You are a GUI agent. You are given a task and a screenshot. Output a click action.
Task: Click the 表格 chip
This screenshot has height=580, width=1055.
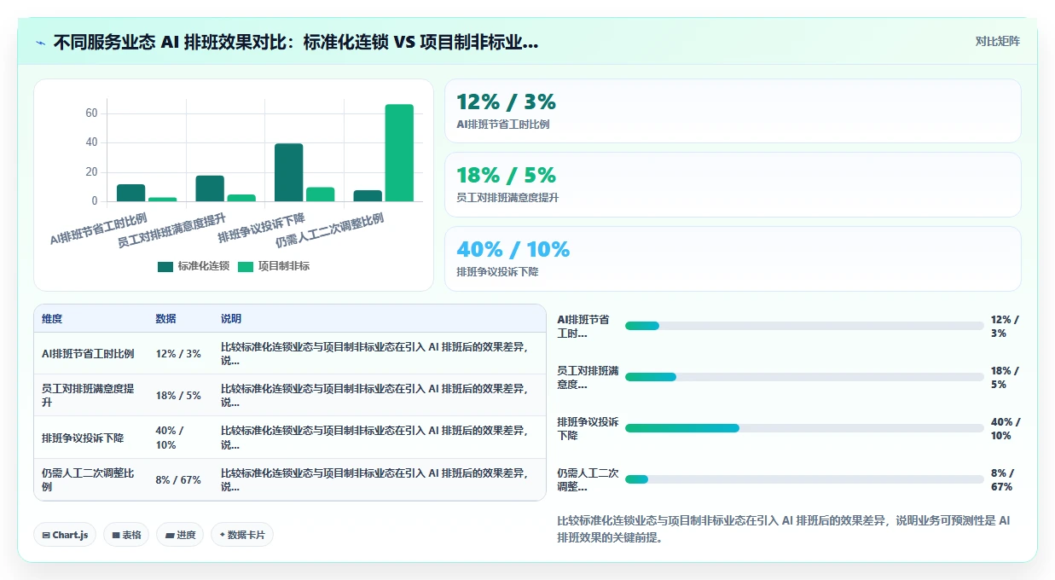point(126,535)
